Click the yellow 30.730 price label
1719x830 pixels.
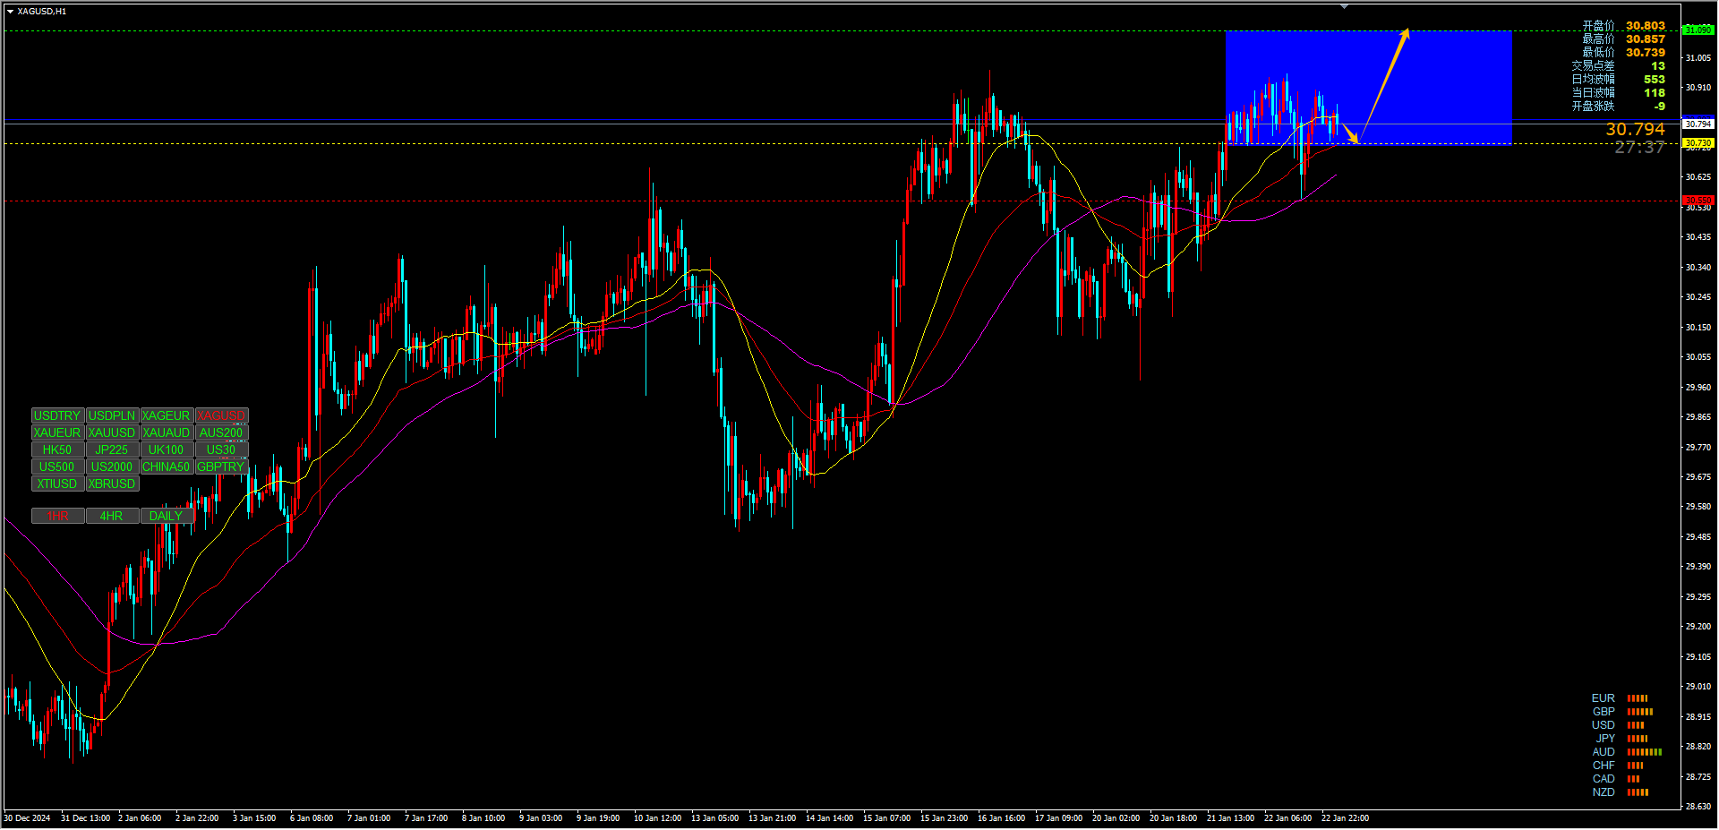1698,143
